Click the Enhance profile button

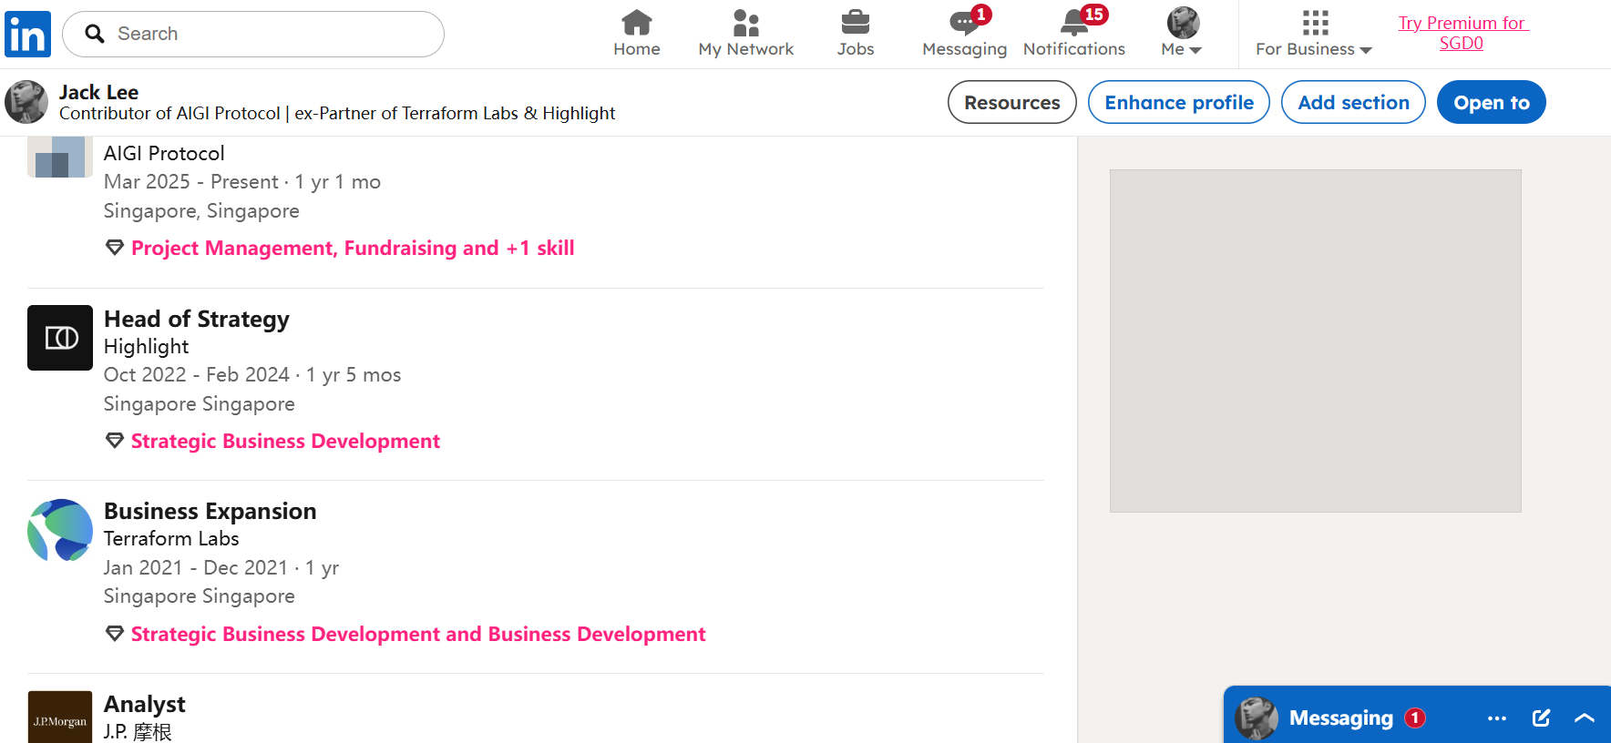pos(1179,102)
